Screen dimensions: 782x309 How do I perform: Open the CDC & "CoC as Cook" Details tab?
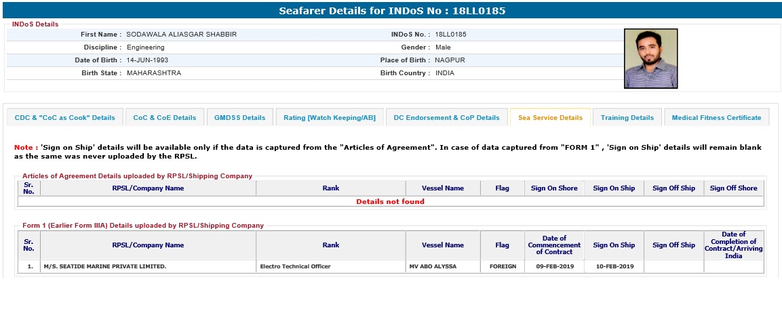pyautogui.click(x=65, y=117)
